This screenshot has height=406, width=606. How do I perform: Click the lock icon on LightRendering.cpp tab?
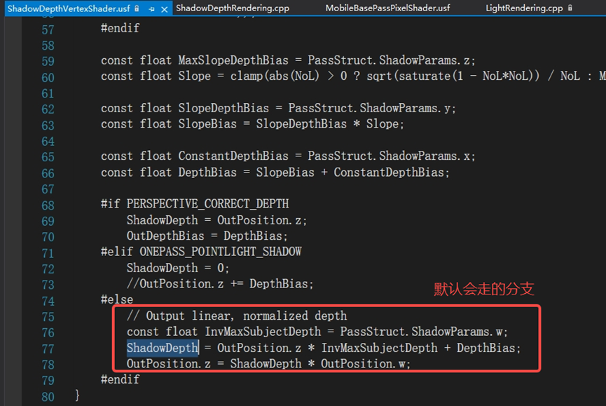[x=570, y=8]
